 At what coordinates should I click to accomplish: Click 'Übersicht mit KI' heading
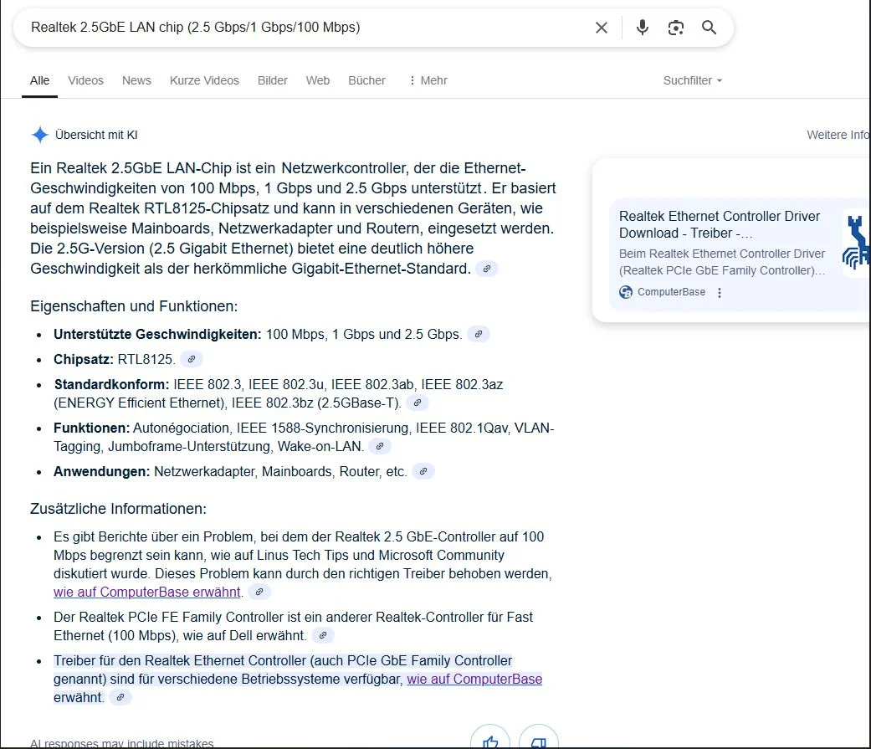click(x=96, y=135)
